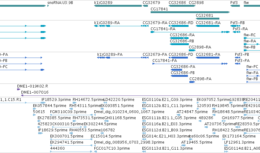This screenshot has width=260, height=153.
Task: Click the 444360 feature label
Action: pos(57,148)
